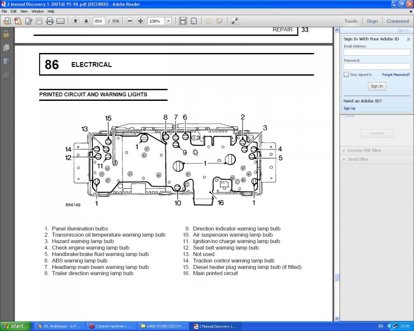Click the figure reference RR4140 text
The image size is (414, 331).
pyautogui.click(x=73, y=205)
